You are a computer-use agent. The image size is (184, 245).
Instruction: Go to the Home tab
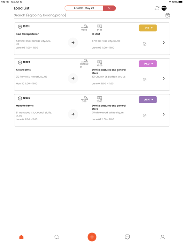[x=21, y=237]
